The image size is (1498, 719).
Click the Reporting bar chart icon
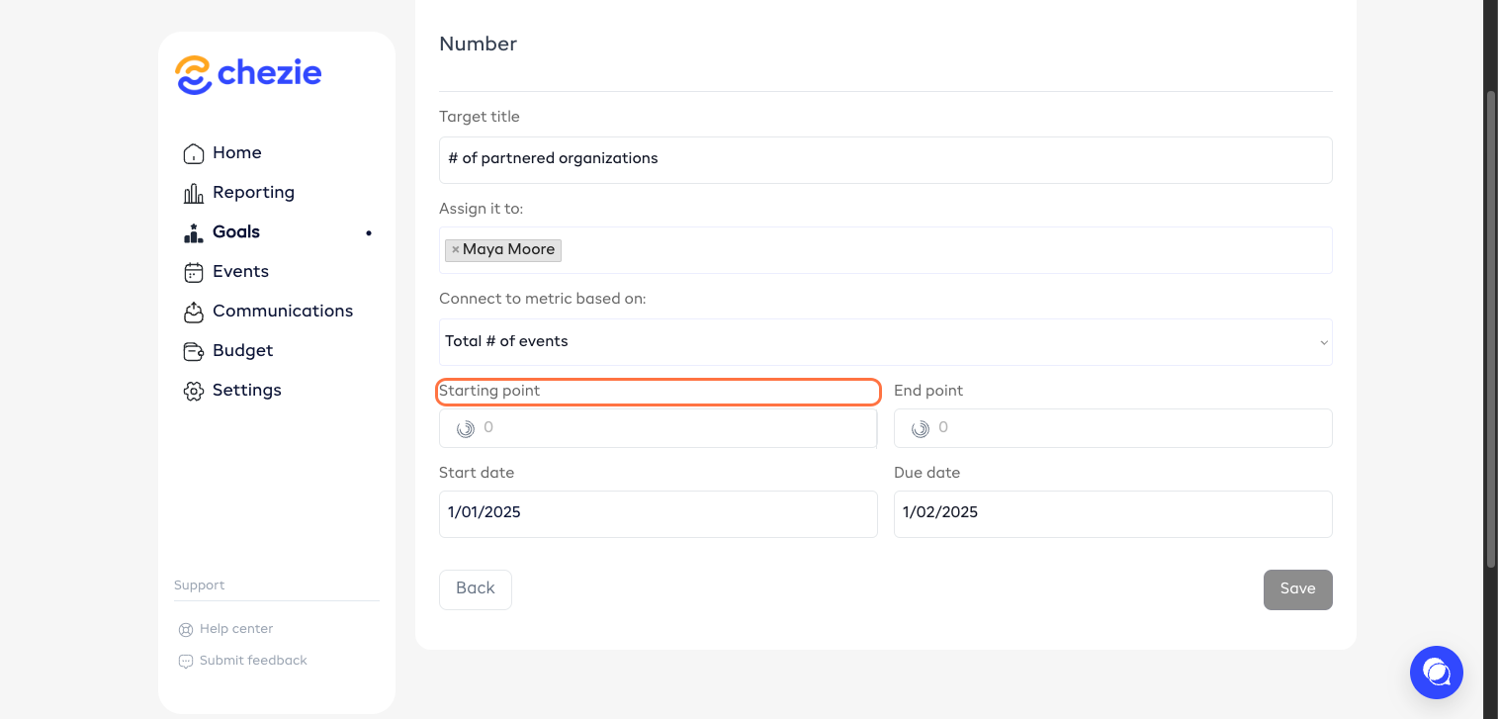pyautogui.click(x=194, y=193)
